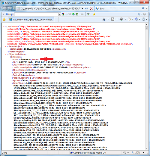Click the Google Toolbar spell check icon
The height and width of the screenshot is (156, 150).
tap(88, 14)
